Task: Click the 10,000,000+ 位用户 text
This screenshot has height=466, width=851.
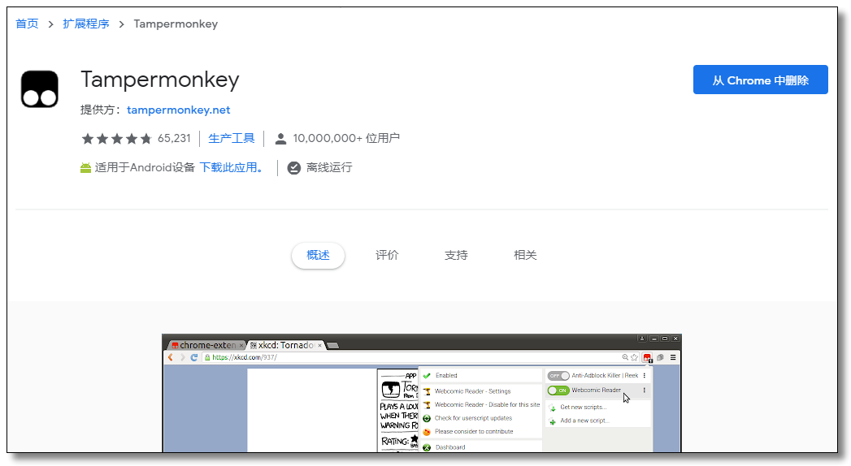Action: pyautogui.click(x=346, y=139)
